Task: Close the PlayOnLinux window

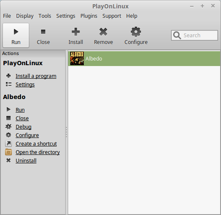Action: tap(213, 6)
